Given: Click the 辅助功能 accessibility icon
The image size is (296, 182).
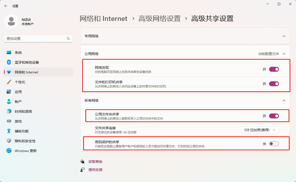Looking at the screenshot, I should [x=9, y=131].
